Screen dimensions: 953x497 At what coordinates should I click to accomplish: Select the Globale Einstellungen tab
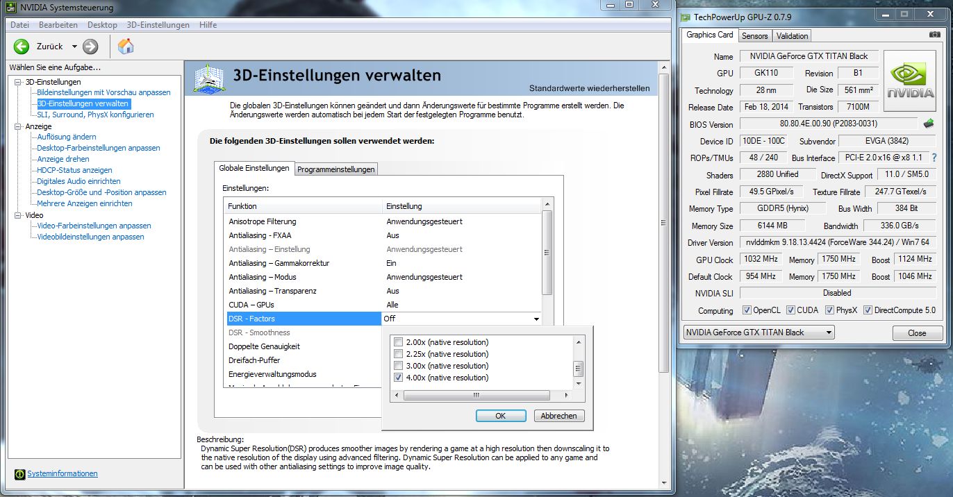tap(254, 168)
